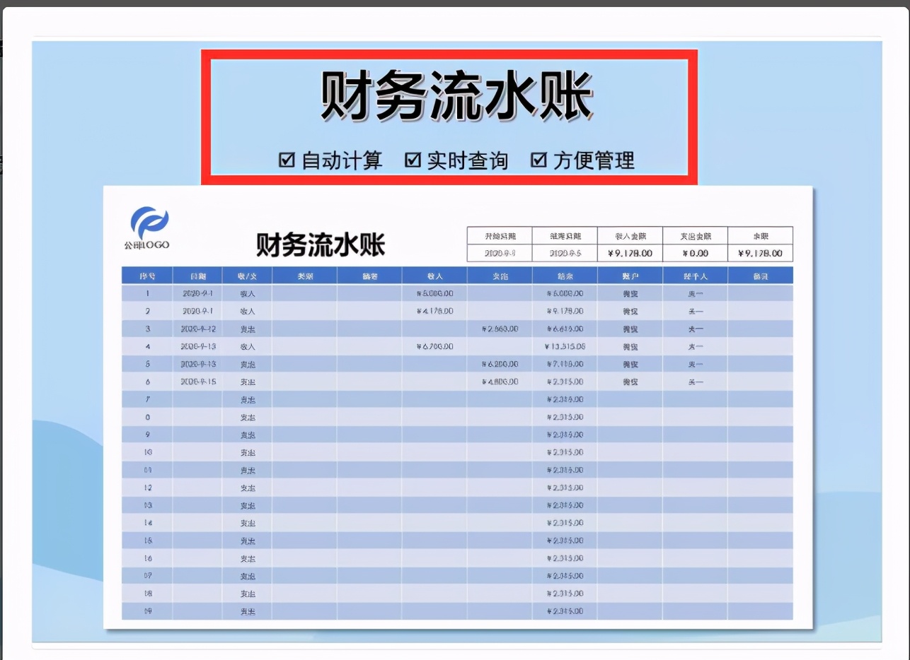
Task: Click the 余额 total showing ¥9,178.00
Action: point(760,254)
